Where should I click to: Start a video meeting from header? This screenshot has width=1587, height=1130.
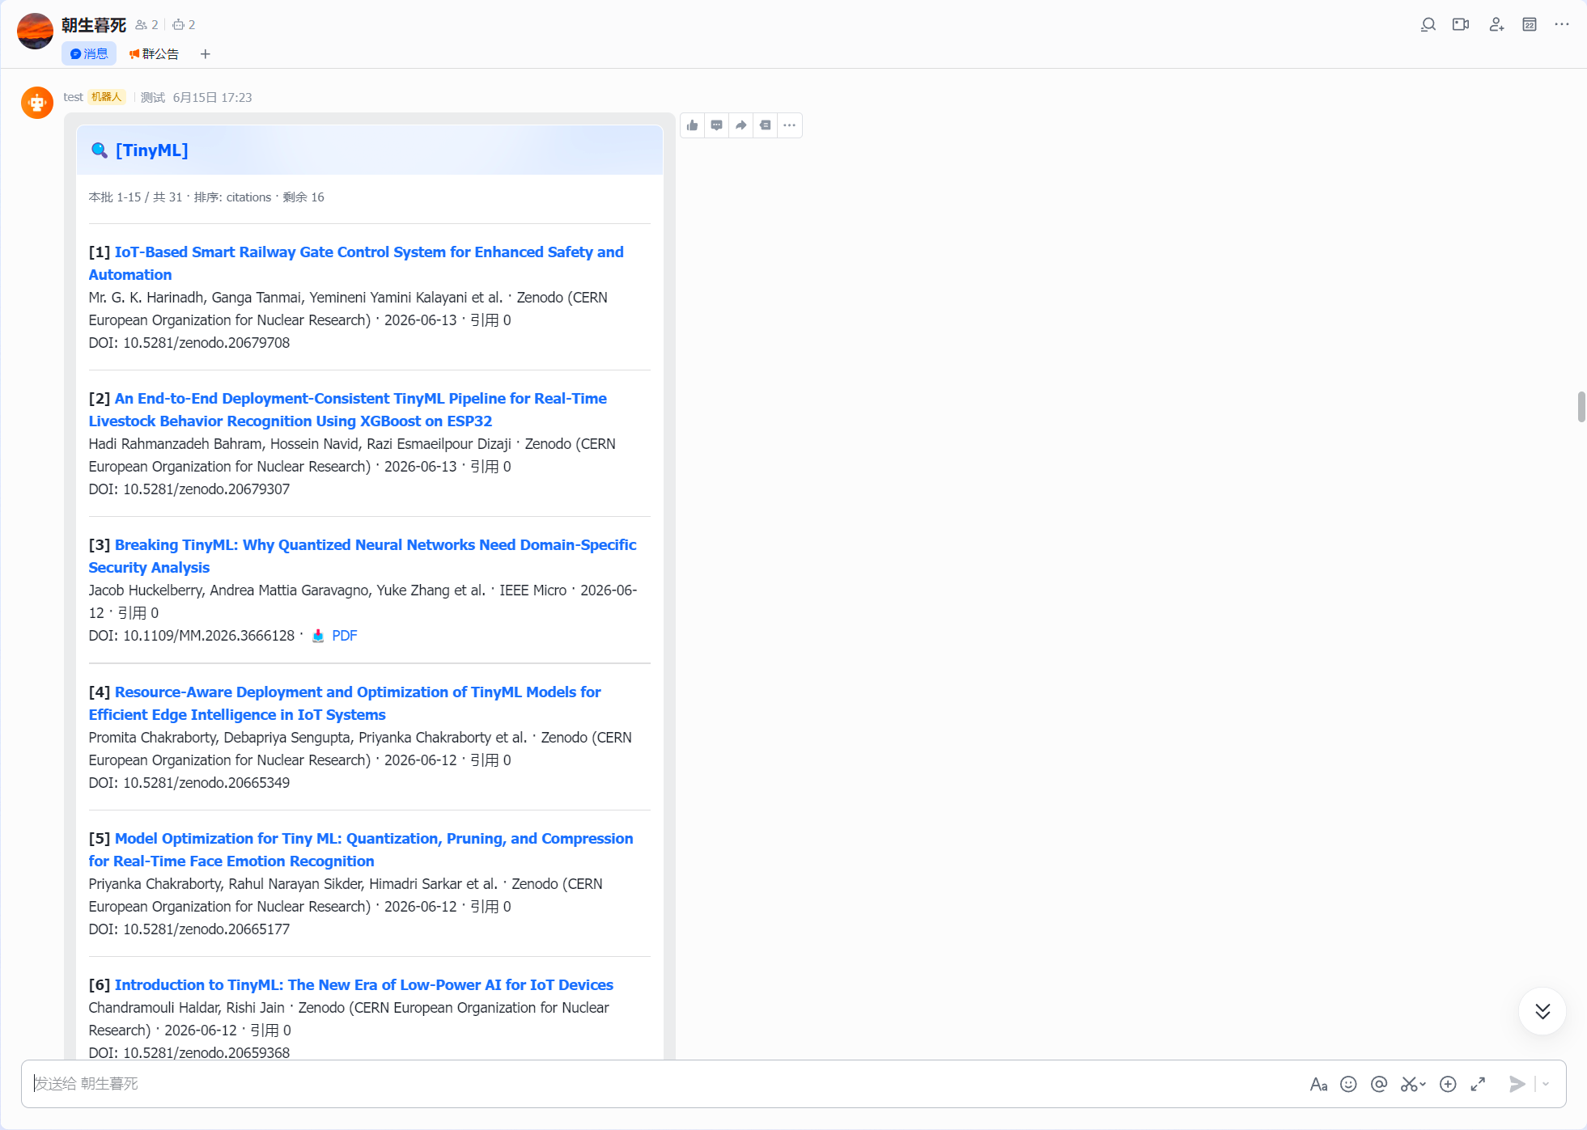click(x=1461, y=24)
